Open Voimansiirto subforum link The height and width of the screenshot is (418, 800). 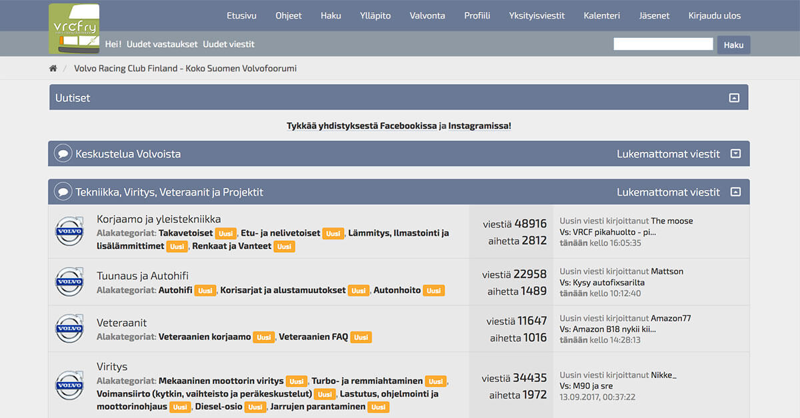[205, 394]
